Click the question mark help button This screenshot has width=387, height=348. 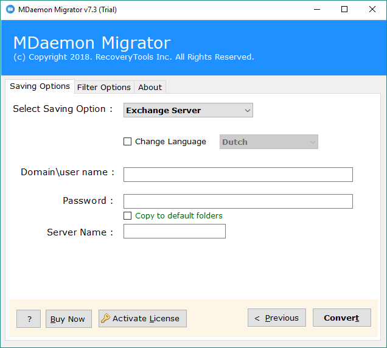29,319
